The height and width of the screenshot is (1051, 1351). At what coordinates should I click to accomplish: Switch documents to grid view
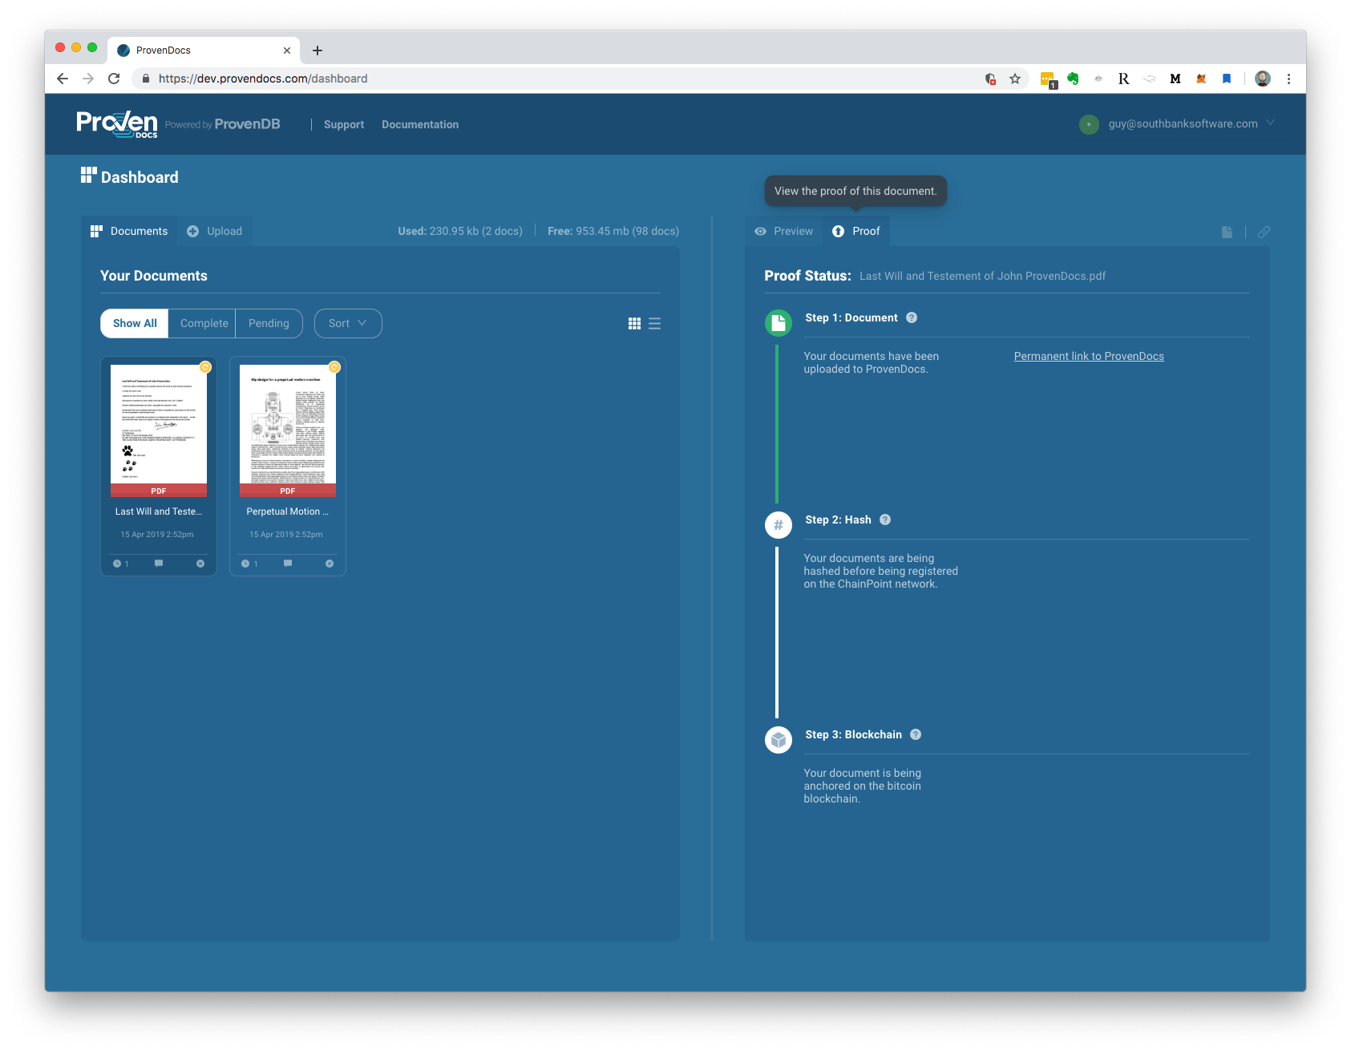point(634,323)
